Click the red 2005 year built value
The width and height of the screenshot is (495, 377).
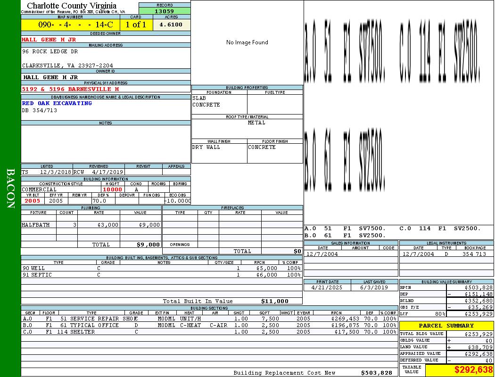tap(33, 201)
